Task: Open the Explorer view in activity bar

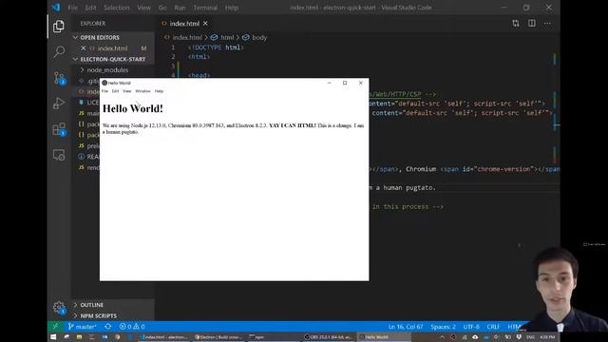Action: click(x=59, y=26)
